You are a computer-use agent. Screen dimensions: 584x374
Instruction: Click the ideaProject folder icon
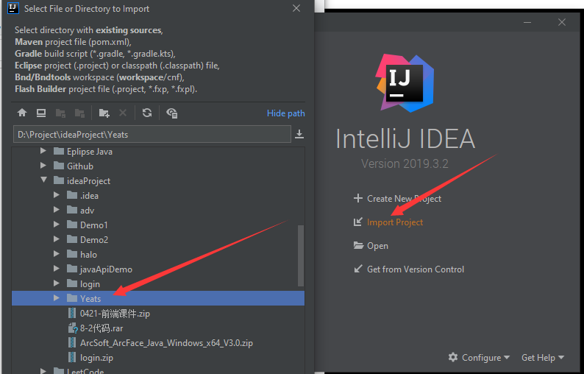tap(59, 180)
